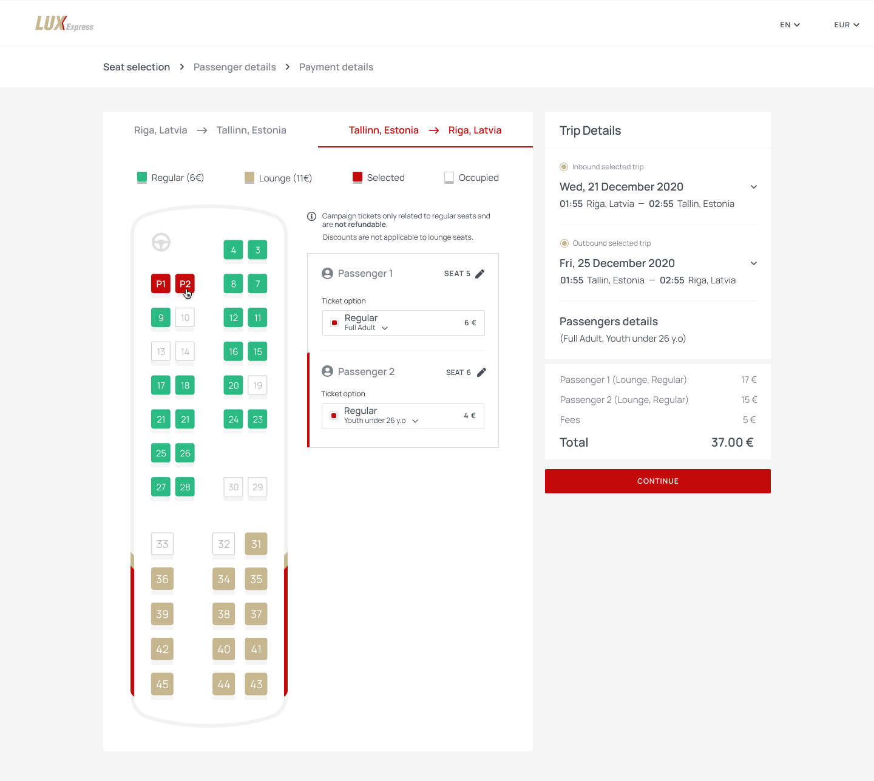Choose lounge seat 45
This screenshot has width=874, height=781.
click(x=162, y=685)
